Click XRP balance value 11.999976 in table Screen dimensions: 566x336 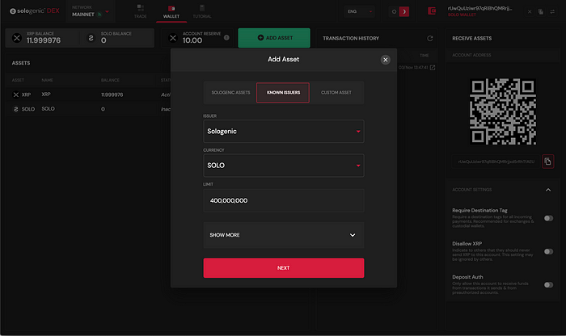pos(112,94)
